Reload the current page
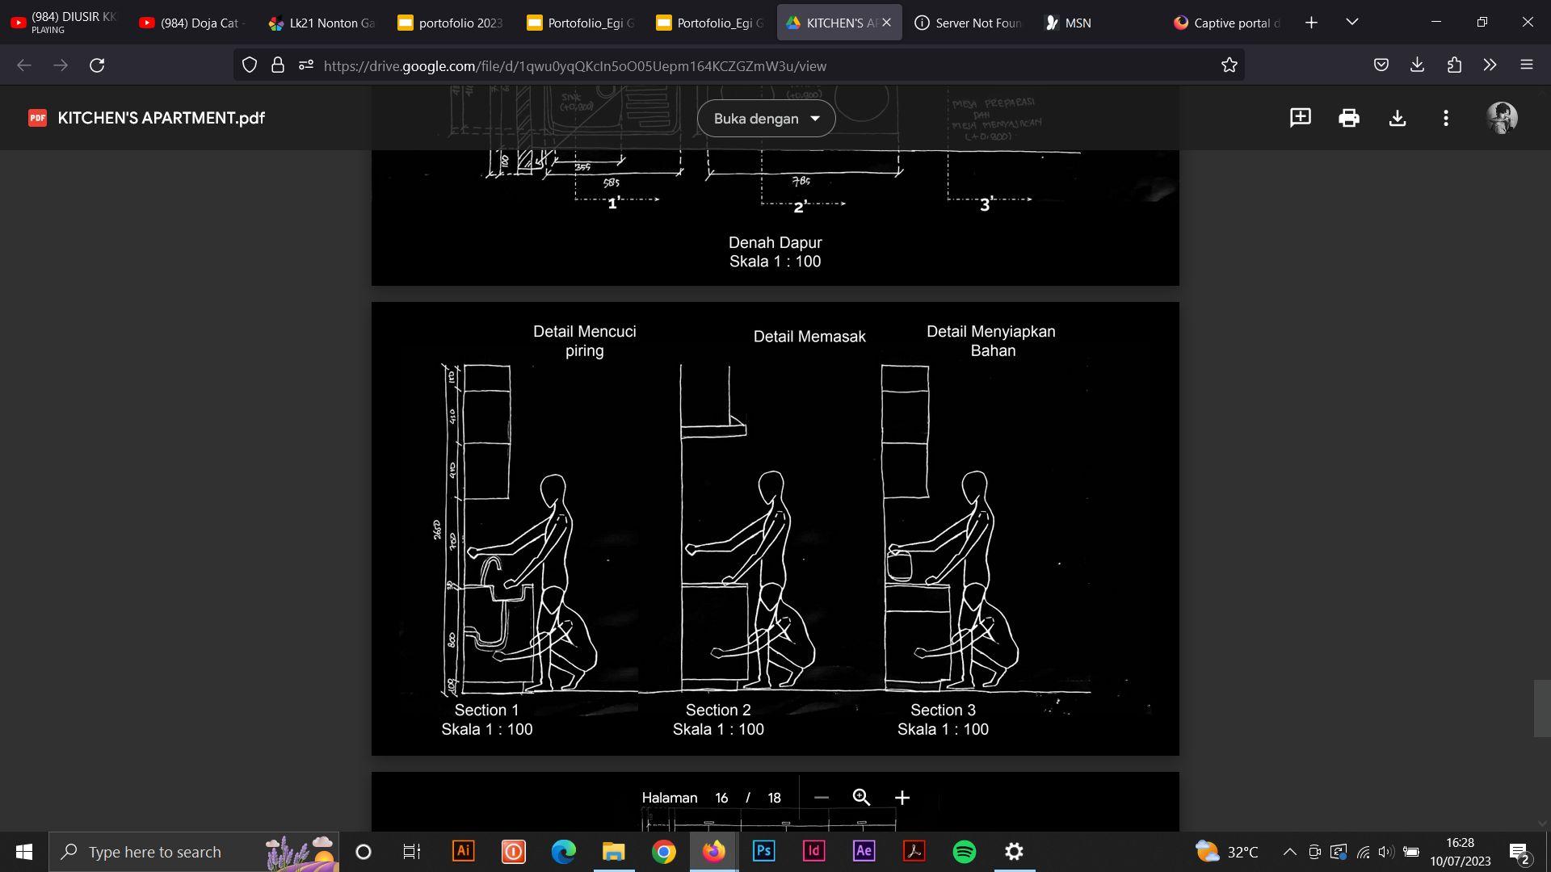The width and height of the screenshot is (1551, 872). click(97, 65)
